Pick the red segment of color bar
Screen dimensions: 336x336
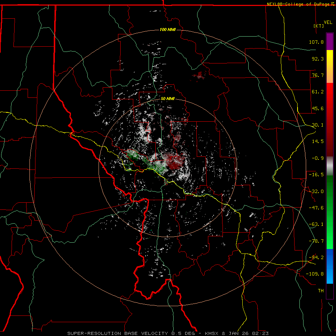[x=330, y=119]
